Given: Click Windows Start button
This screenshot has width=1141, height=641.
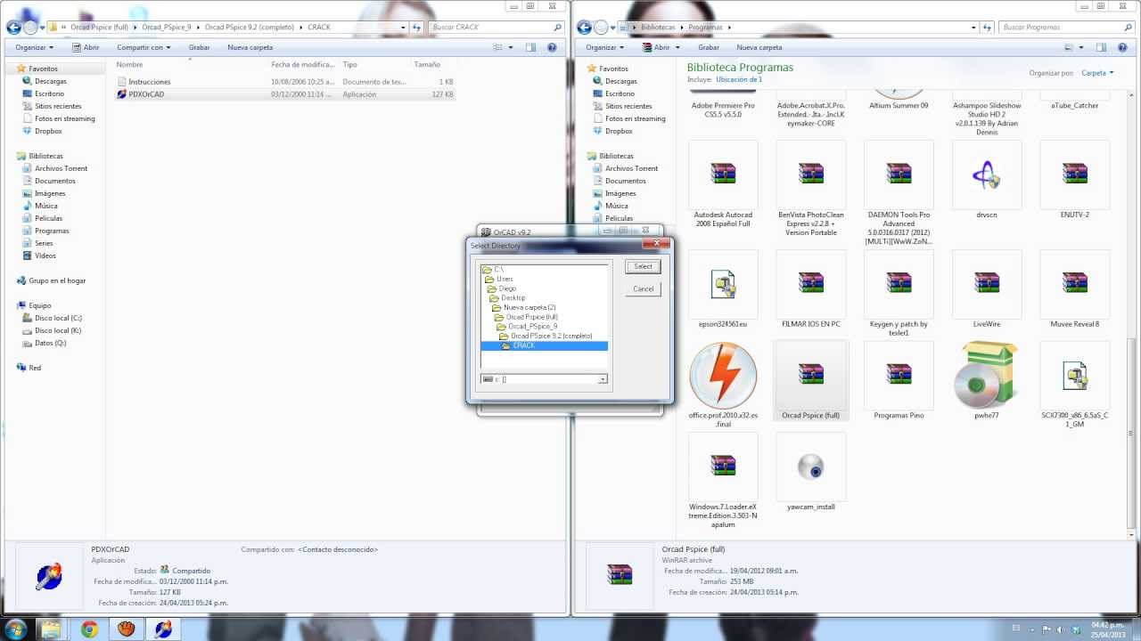Looking at the screenshot, I should click(x=17, y=629).
